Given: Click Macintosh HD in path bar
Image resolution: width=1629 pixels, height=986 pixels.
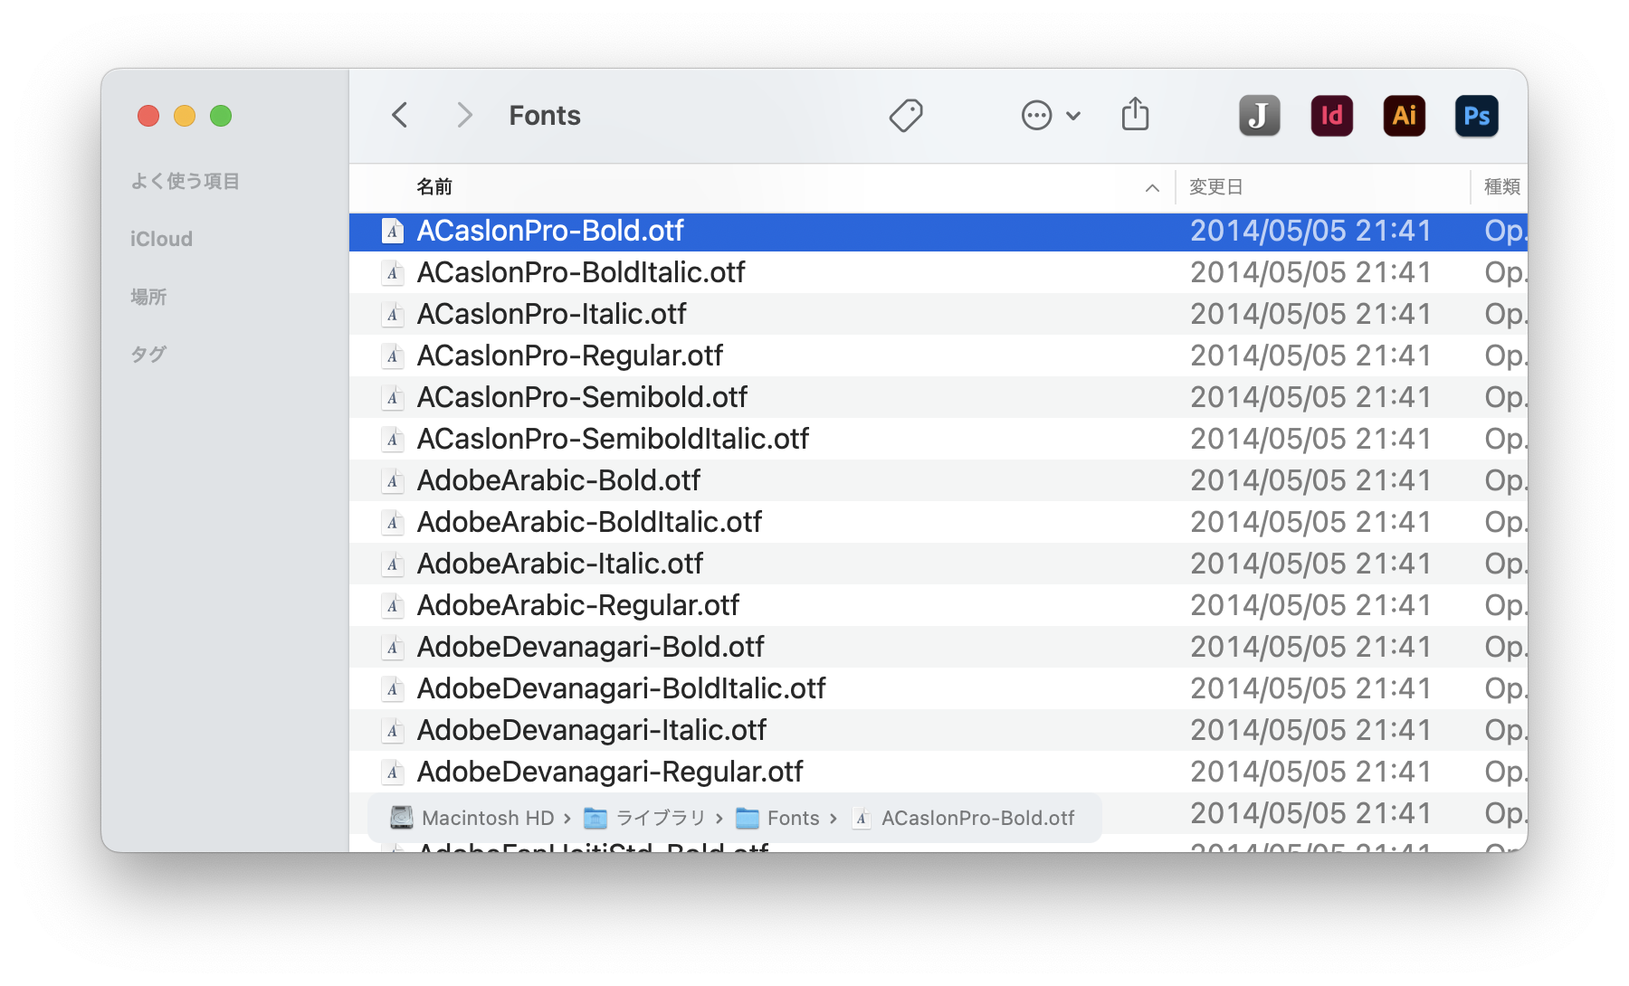Looking at the screenshot, I should tap(487, 818).
